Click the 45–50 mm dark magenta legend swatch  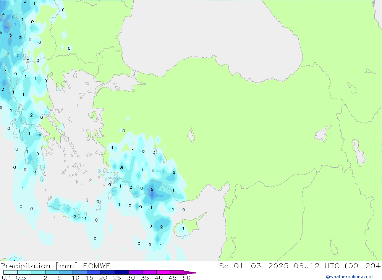click(x=177, y=272)
